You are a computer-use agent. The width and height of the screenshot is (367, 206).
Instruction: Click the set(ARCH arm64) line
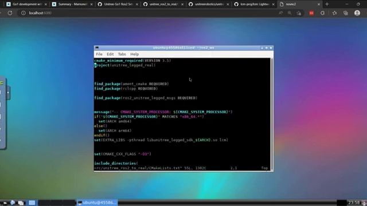[x=115, y=130]
